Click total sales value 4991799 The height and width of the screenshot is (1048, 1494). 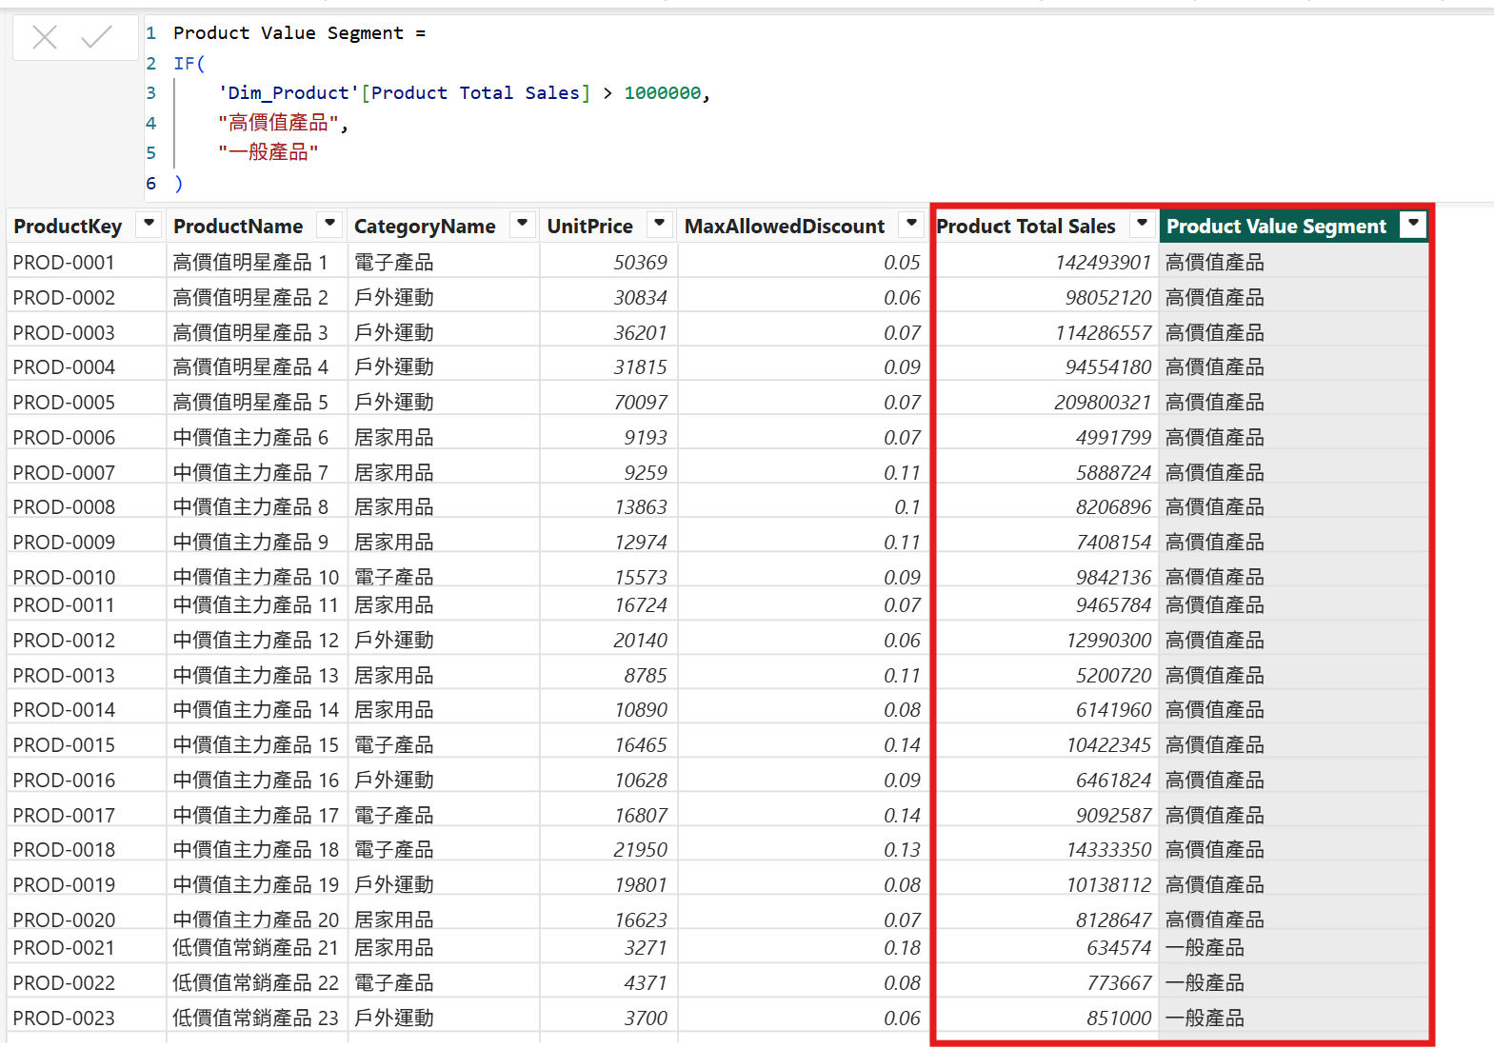pos(1114,438)
